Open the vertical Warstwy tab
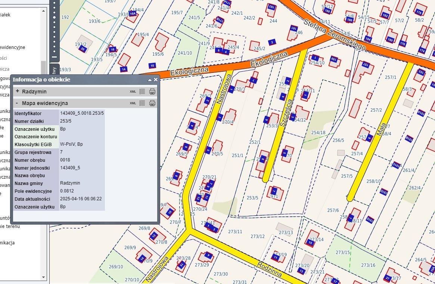The image size is (435, 284). (x=55, y=70)
